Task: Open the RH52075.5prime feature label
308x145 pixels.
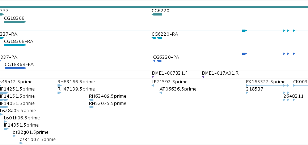Action: (107, 103)
